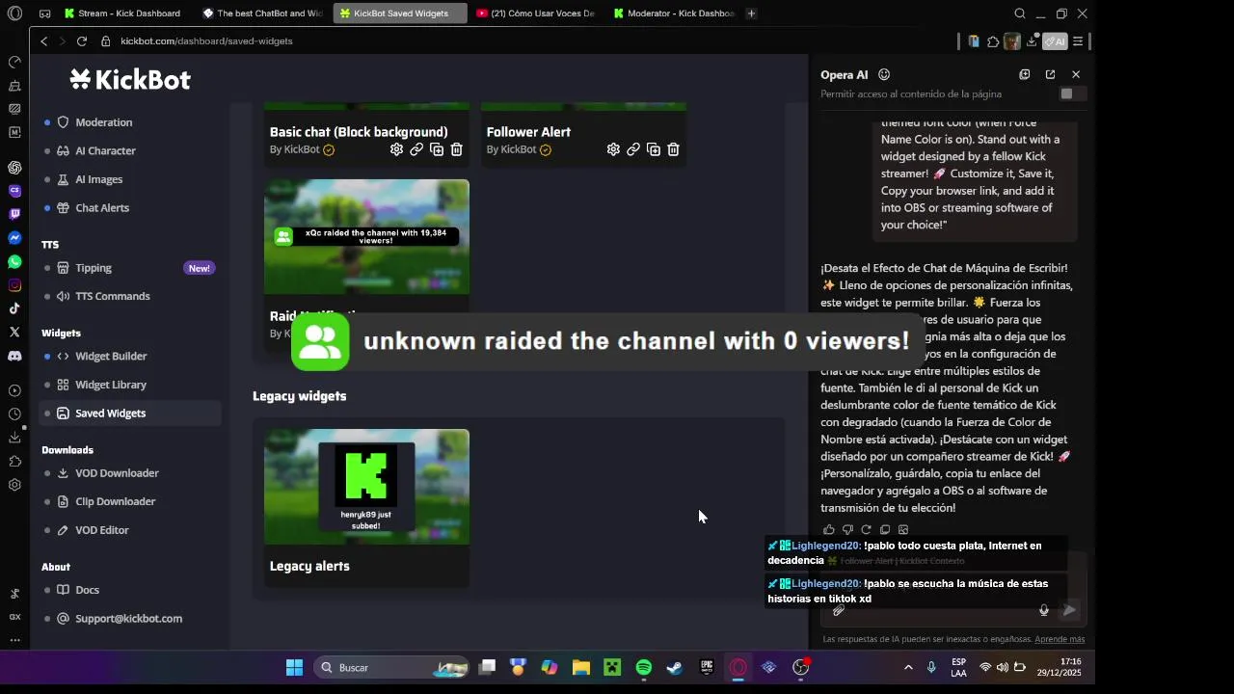The image size is (1234, 694).
Task: Open Discord in Opera sidebar
Action: tap(14, 356)
